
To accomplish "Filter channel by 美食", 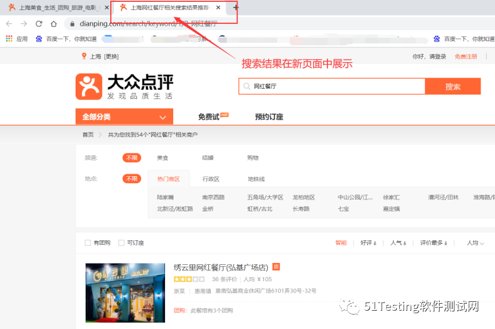I will [162, 158].
